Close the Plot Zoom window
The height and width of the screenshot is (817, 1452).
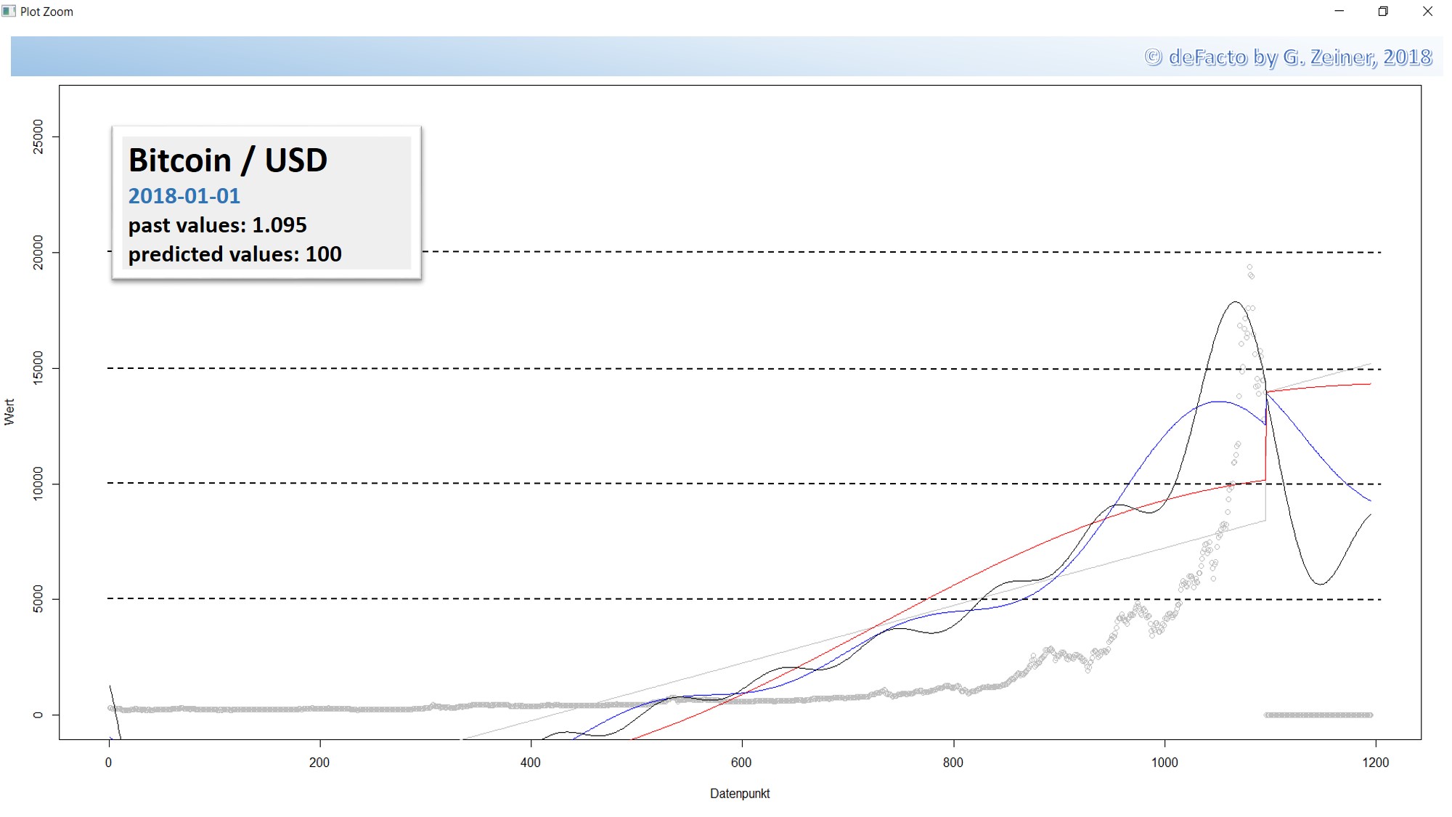[1427, 11]
